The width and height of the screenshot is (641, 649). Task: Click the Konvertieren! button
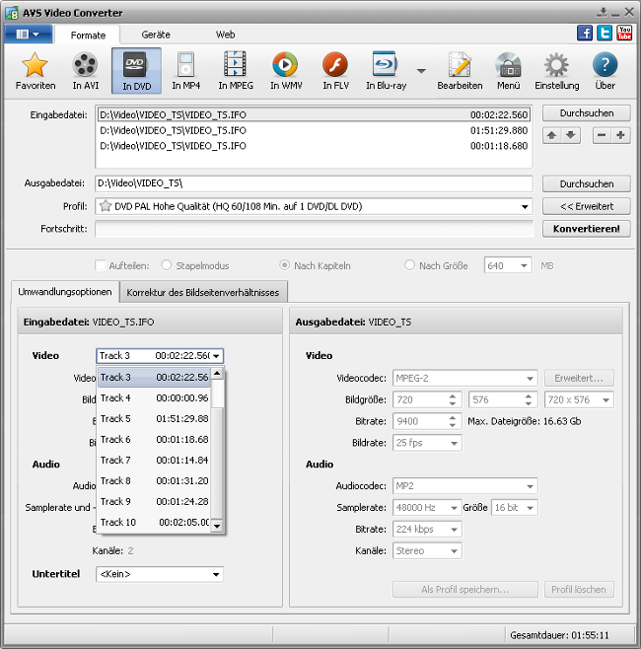click(x=587, y=229)
